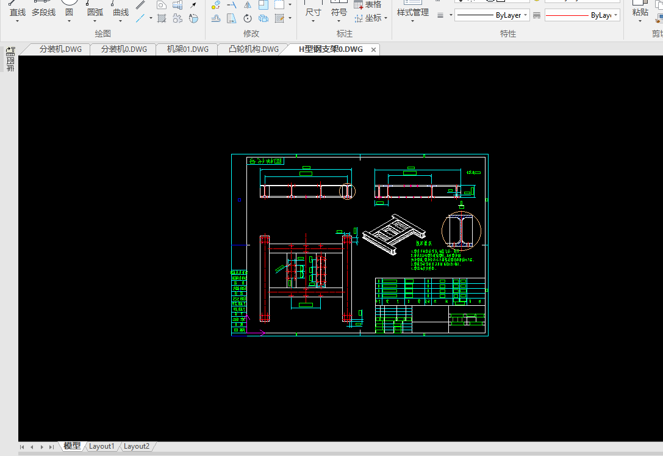The image size is (663, 456).
Task: Switch to the 分装机0.DWG tab
Action: (124, 49)
